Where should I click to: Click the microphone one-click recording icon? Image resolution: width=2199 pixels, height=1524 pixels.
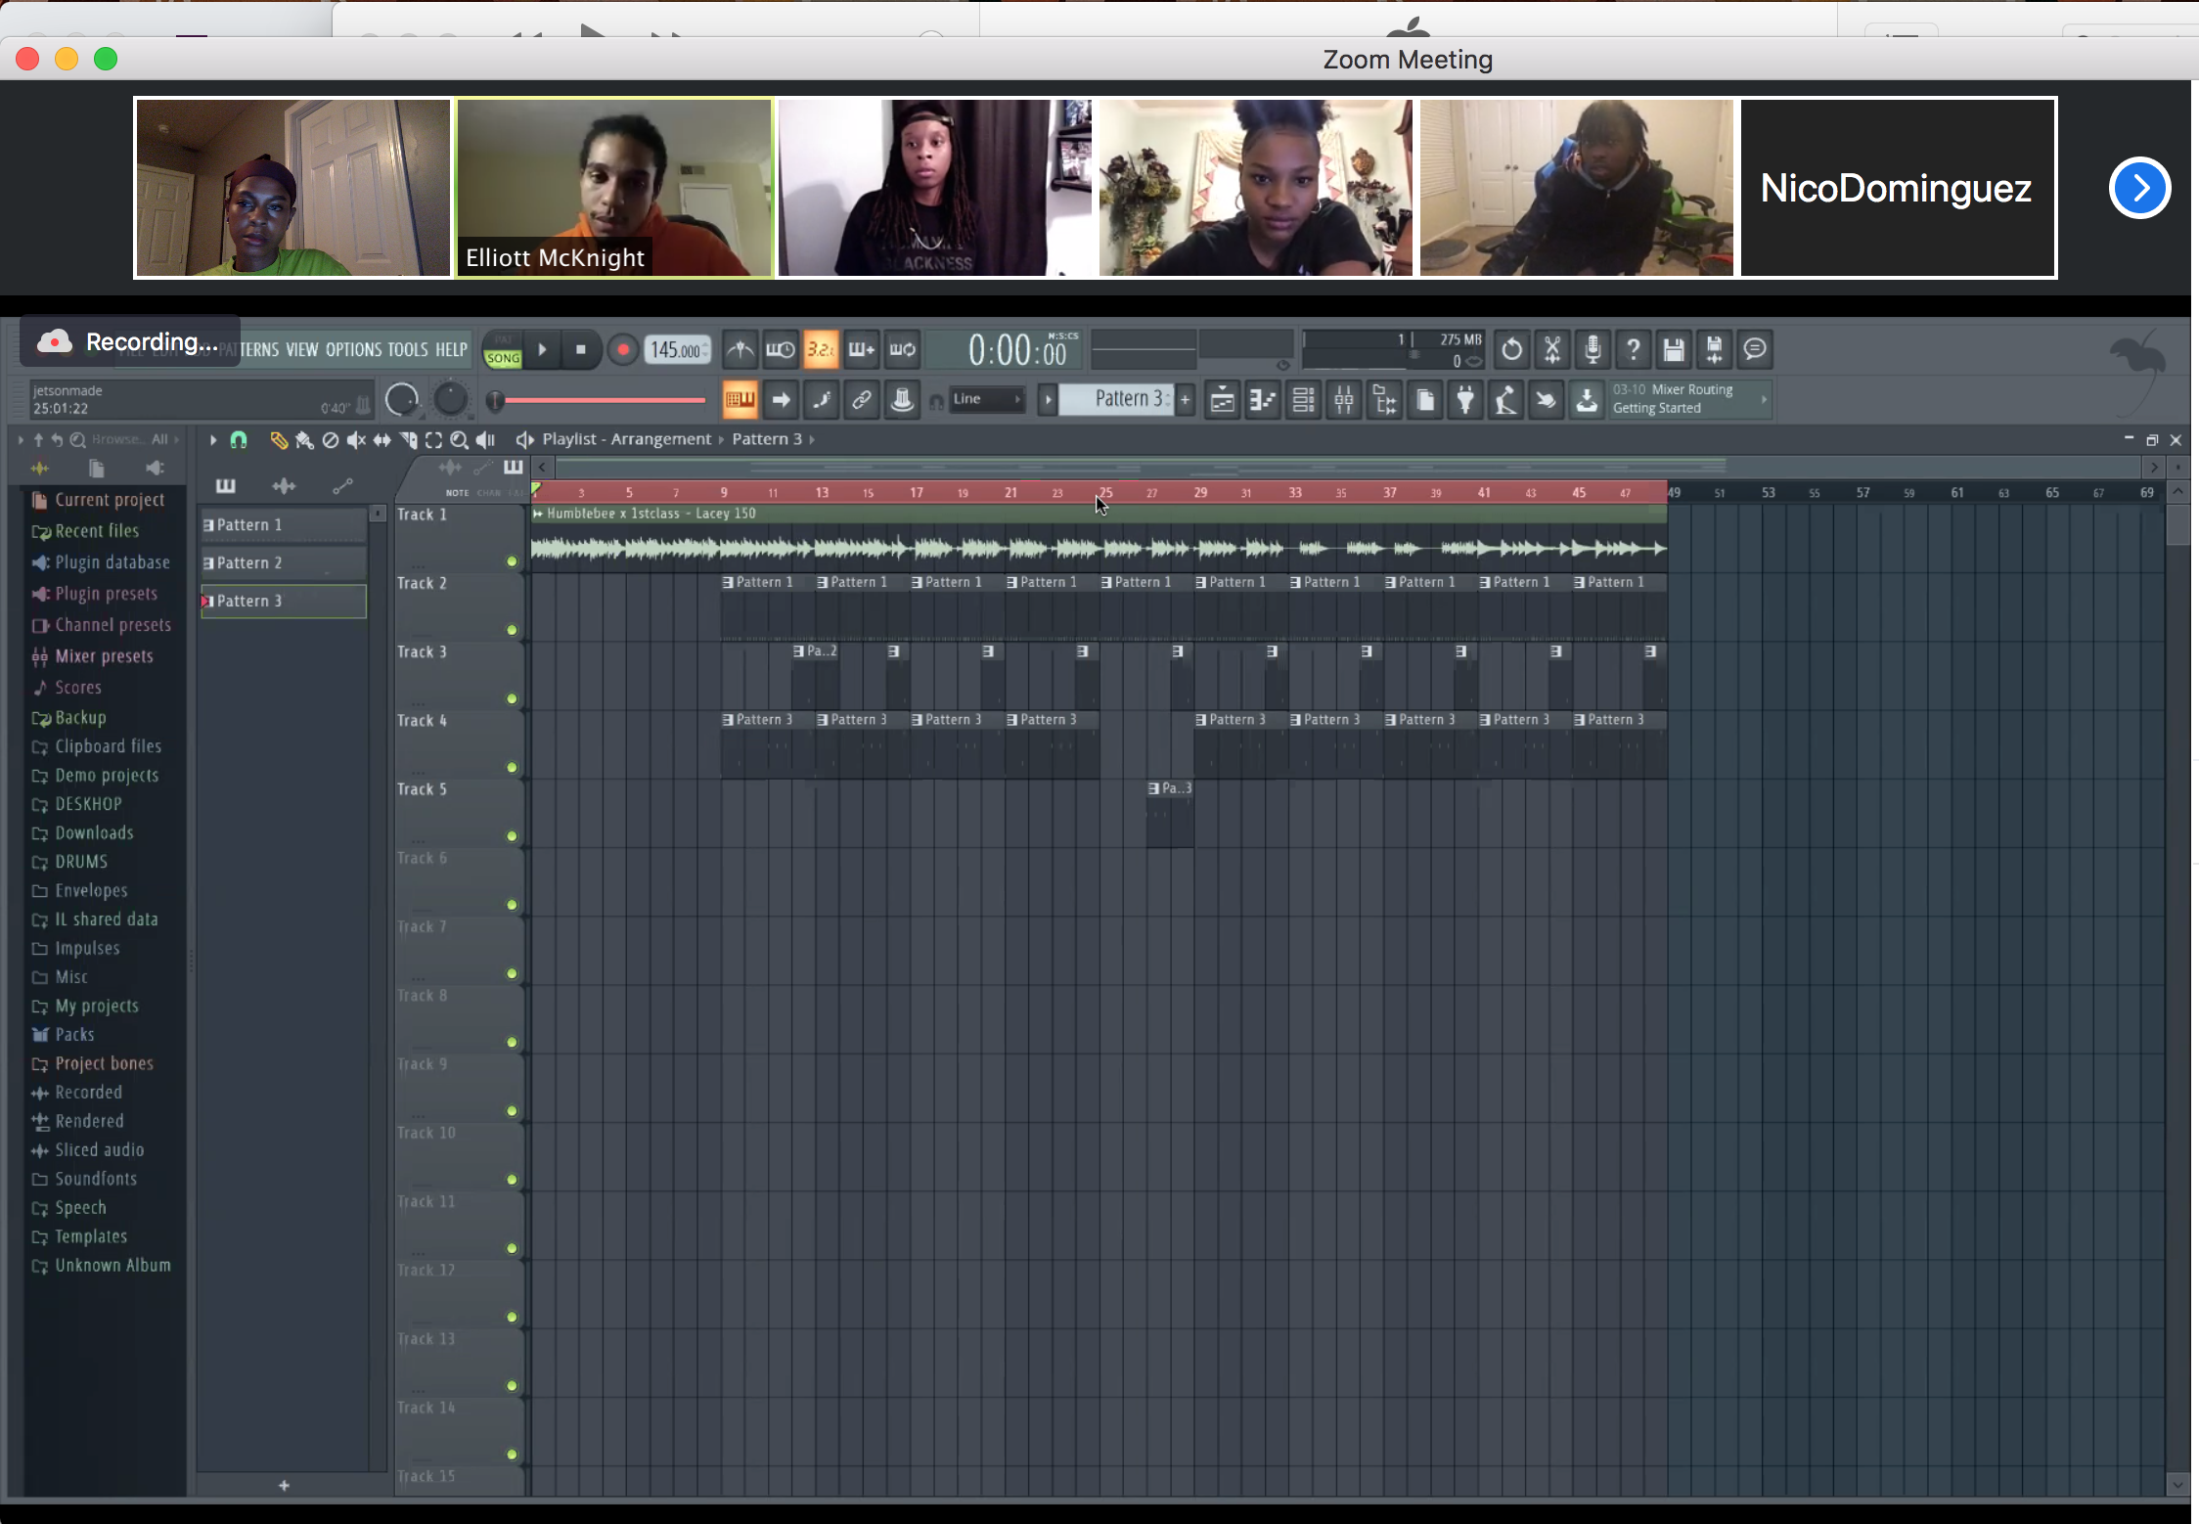point(1593,349)
